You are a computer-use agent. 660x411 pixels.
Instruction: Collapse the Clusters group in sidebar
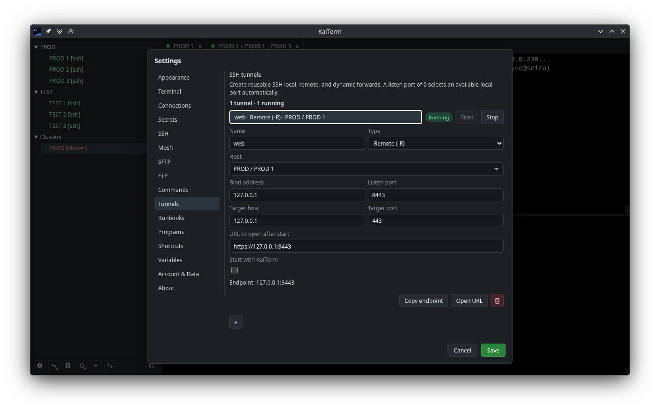(36, 137)
